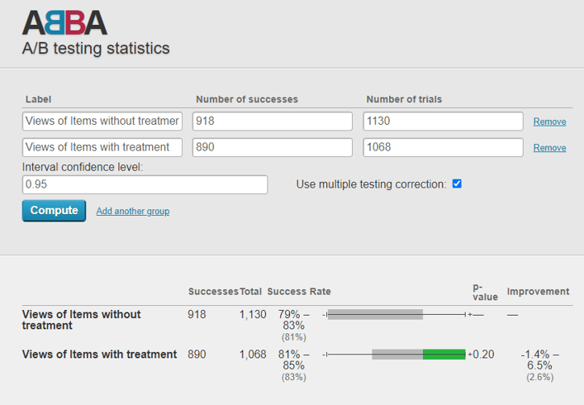Click the 0.20 p-value result
This screenshot has height=405, width=584.
(x=483, y=355)
